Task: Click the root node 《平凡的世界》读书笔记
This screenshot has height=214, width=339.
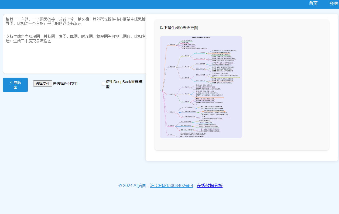Action: point(201,37)
